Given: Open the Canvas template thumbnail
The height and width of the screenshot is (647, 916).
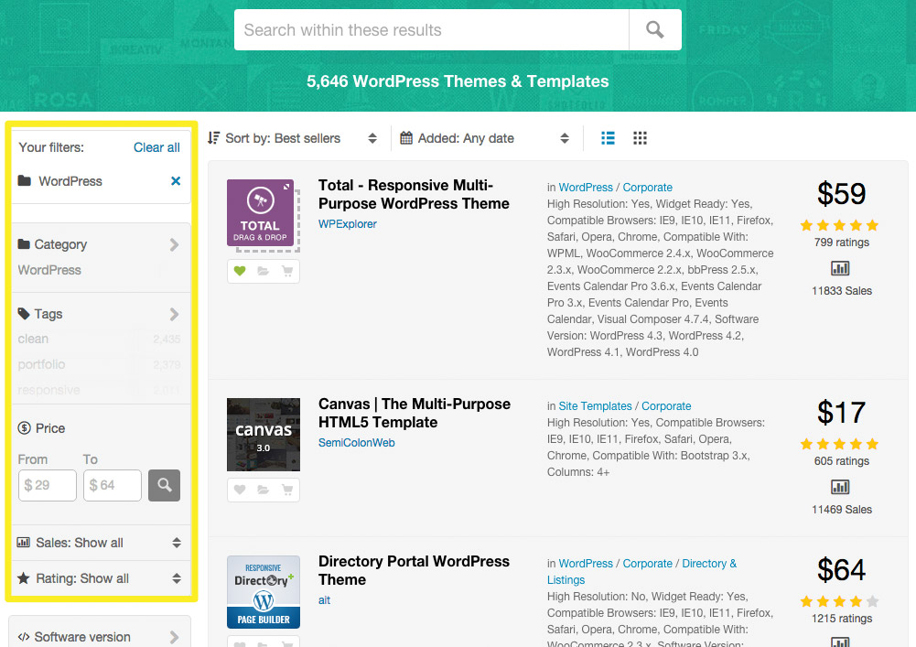Looking at the screenshot, I should [x=264, y=435].
